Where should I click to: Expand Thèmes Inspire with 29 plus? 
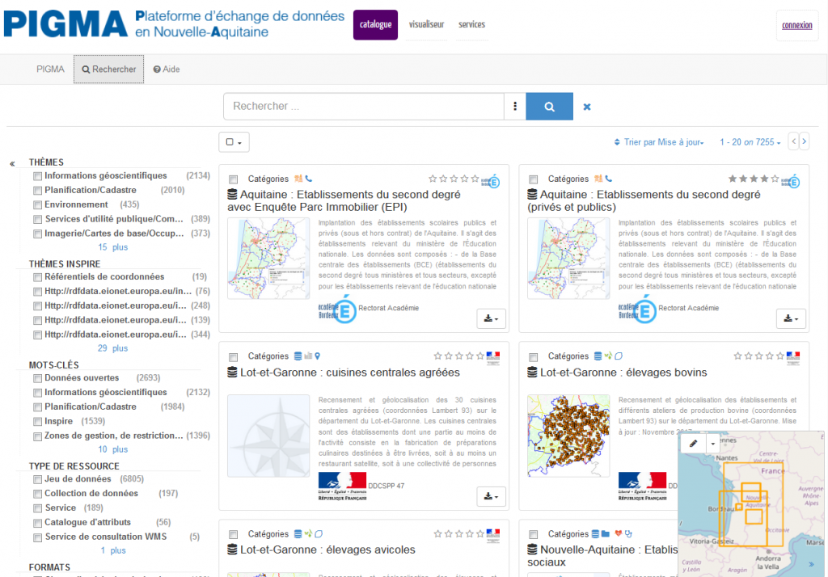(112, 348)
